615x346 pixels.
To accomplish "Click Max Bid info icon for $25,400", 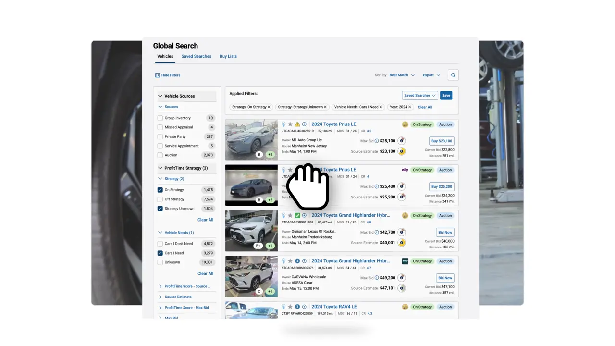I will (x=377, y=186).
